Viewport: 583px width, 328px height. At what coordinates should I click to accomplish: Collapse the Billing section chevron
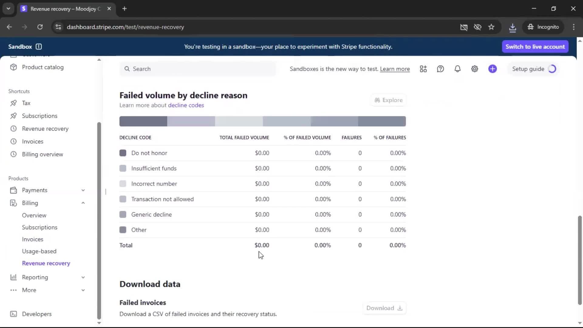pyautogui.click(x=83, y=203)
